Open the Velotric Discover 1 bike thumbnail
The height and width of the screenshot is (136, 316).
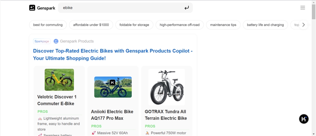click(x=59, y=80)
